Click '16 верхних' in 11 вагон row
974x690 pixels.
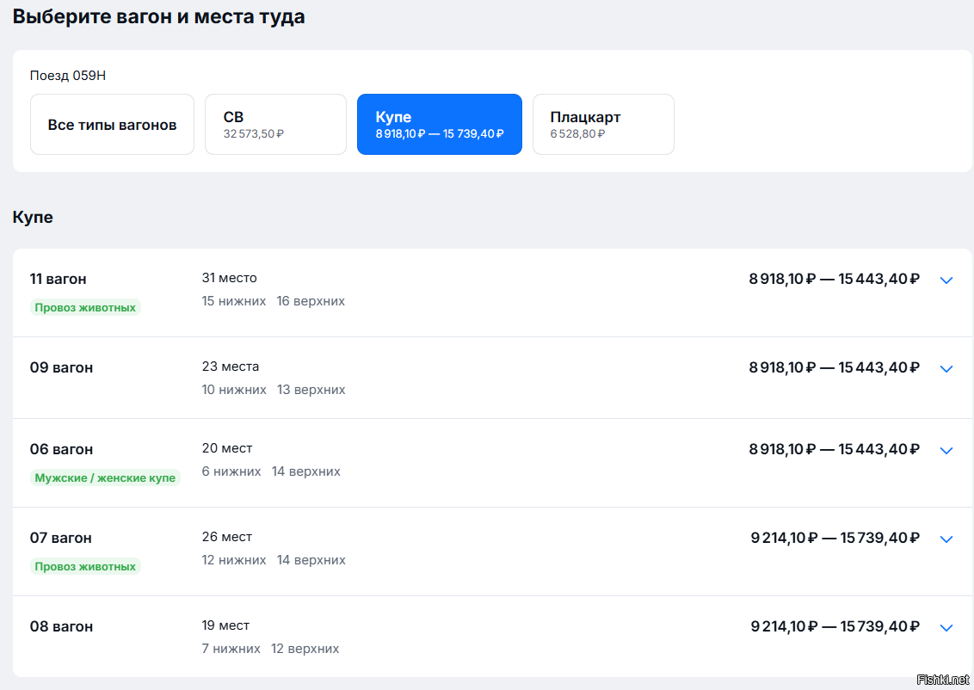coord(311,301)
